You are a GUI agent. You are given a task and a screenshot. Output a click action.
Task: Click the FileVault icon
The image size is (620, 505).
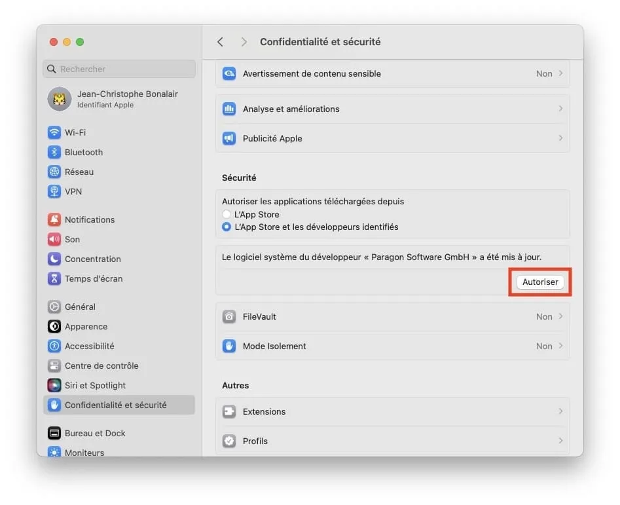[229, 316]
